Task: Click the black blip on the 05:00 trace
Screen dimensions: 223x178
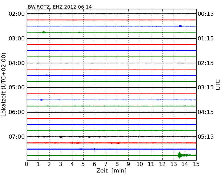Action: tap(88, 88)
